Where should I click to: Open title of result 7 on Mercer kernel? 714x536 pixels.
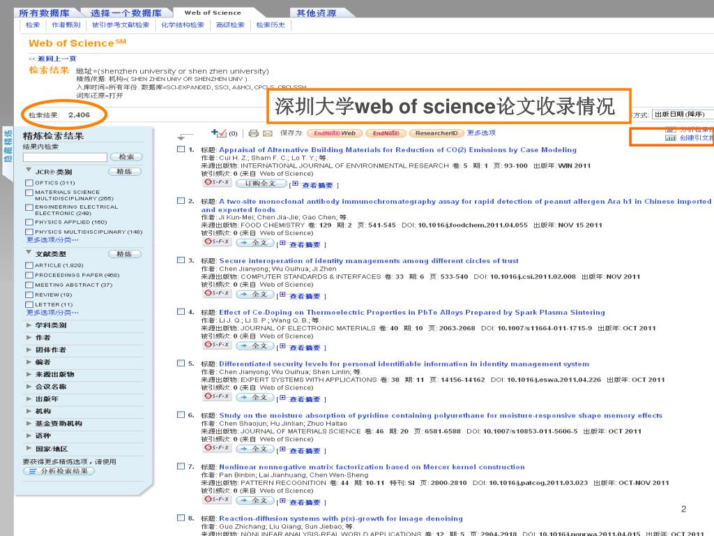coord(372,467)
